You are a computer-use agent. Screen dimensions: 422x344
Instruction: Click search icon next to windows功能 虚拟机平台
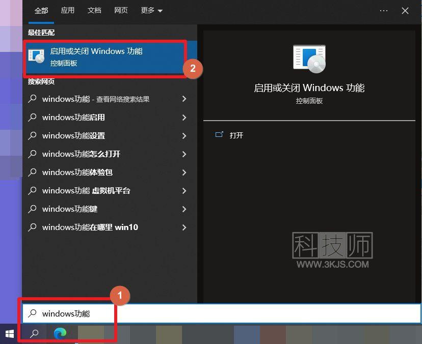32,190
